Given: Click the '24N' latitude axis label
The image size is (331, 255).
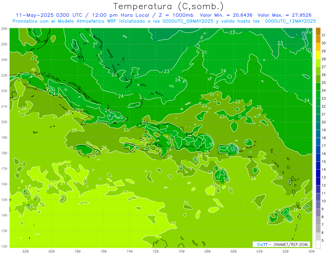Looking at the screenshot, I should (4, 60).
